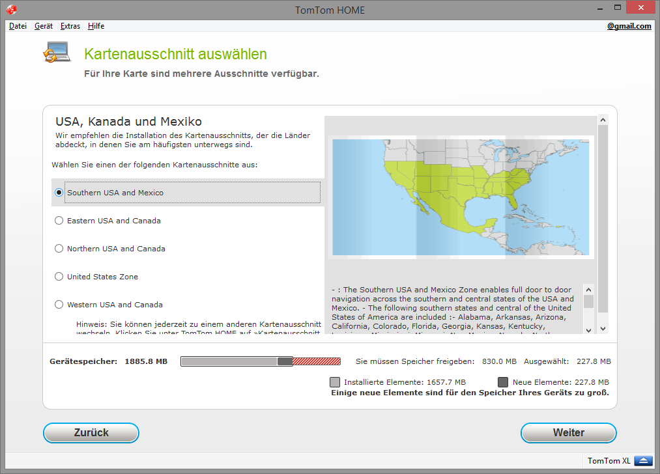Open the Datei menu

[18, 26]
